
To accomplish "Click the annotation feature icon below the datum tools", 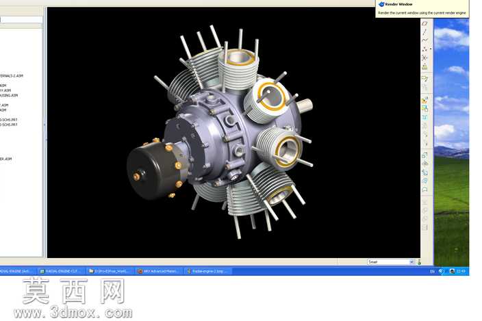I will click(x=424, y=79).
